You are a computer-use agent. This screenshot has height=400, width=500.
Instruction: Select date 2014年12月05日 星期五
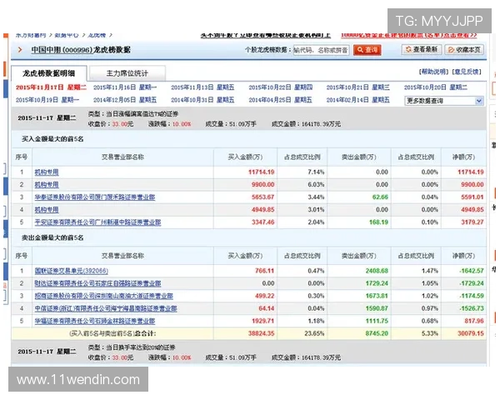[125, 100]
